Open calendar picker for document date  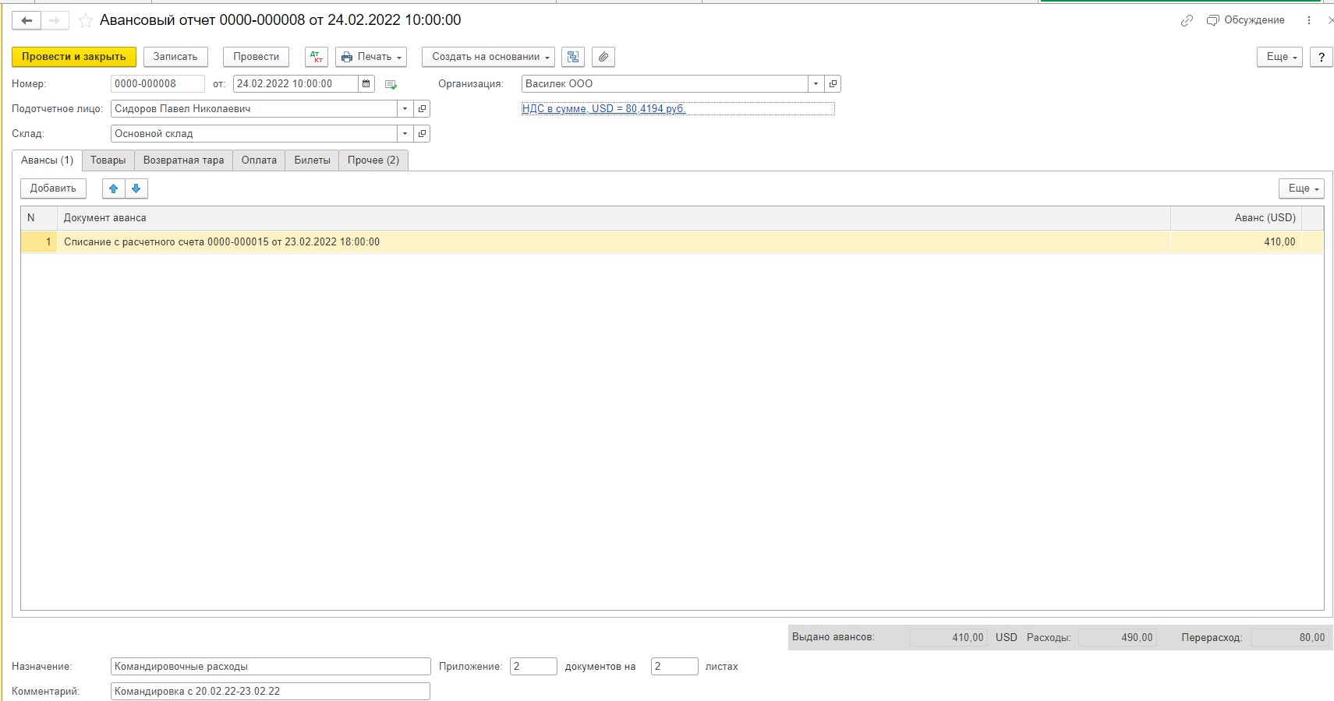366,84
